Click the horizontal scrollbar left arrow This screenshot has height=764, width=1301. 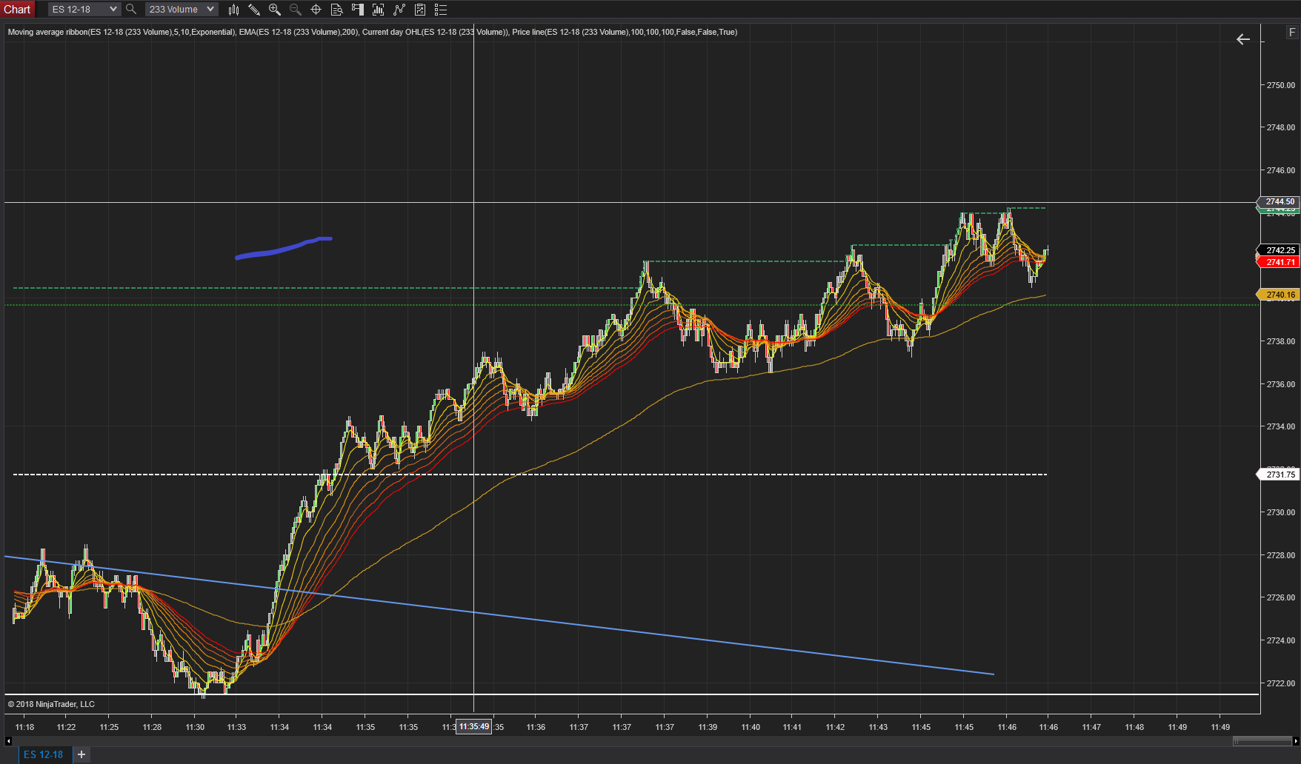[8, 740]
